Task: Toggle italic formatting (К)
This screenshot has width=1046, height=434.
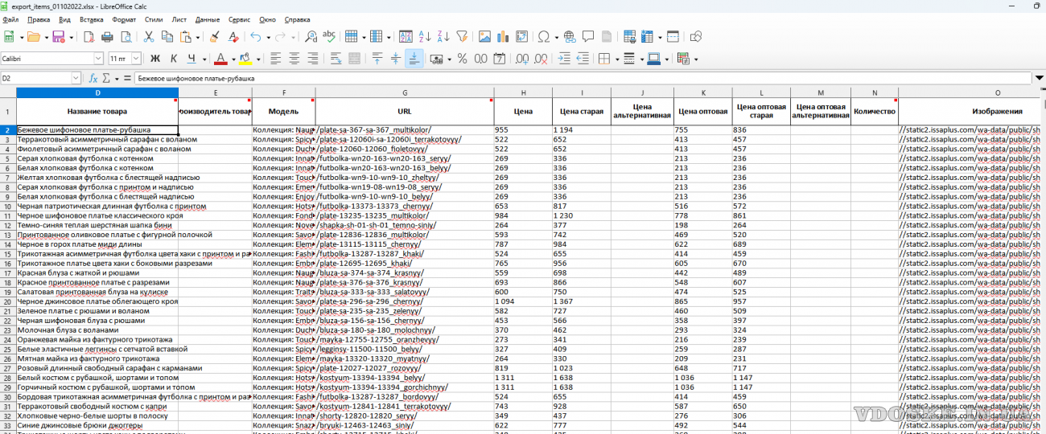Action: (173, 59)
